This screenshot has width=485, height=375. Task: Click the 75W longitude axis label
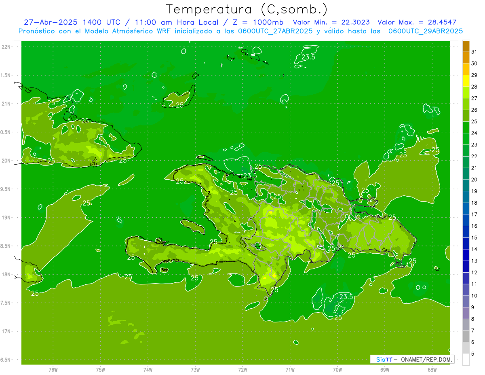pos(101,369)
